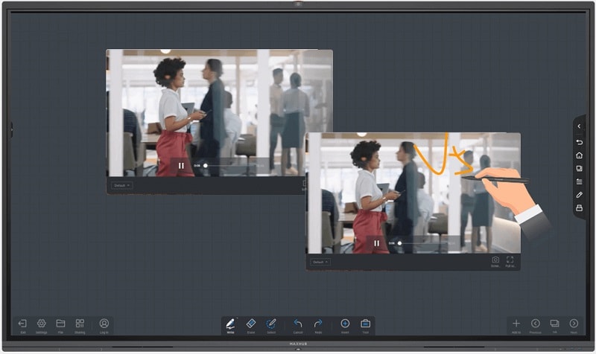Choose the Select lasso tool
Viewport: 596px width, 354px height.
coord(271,324)
